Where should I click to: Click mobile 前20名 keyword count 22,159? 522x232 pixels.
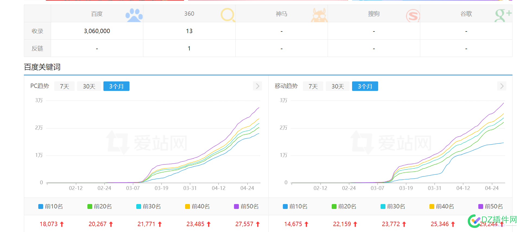(x=342, y=224)
